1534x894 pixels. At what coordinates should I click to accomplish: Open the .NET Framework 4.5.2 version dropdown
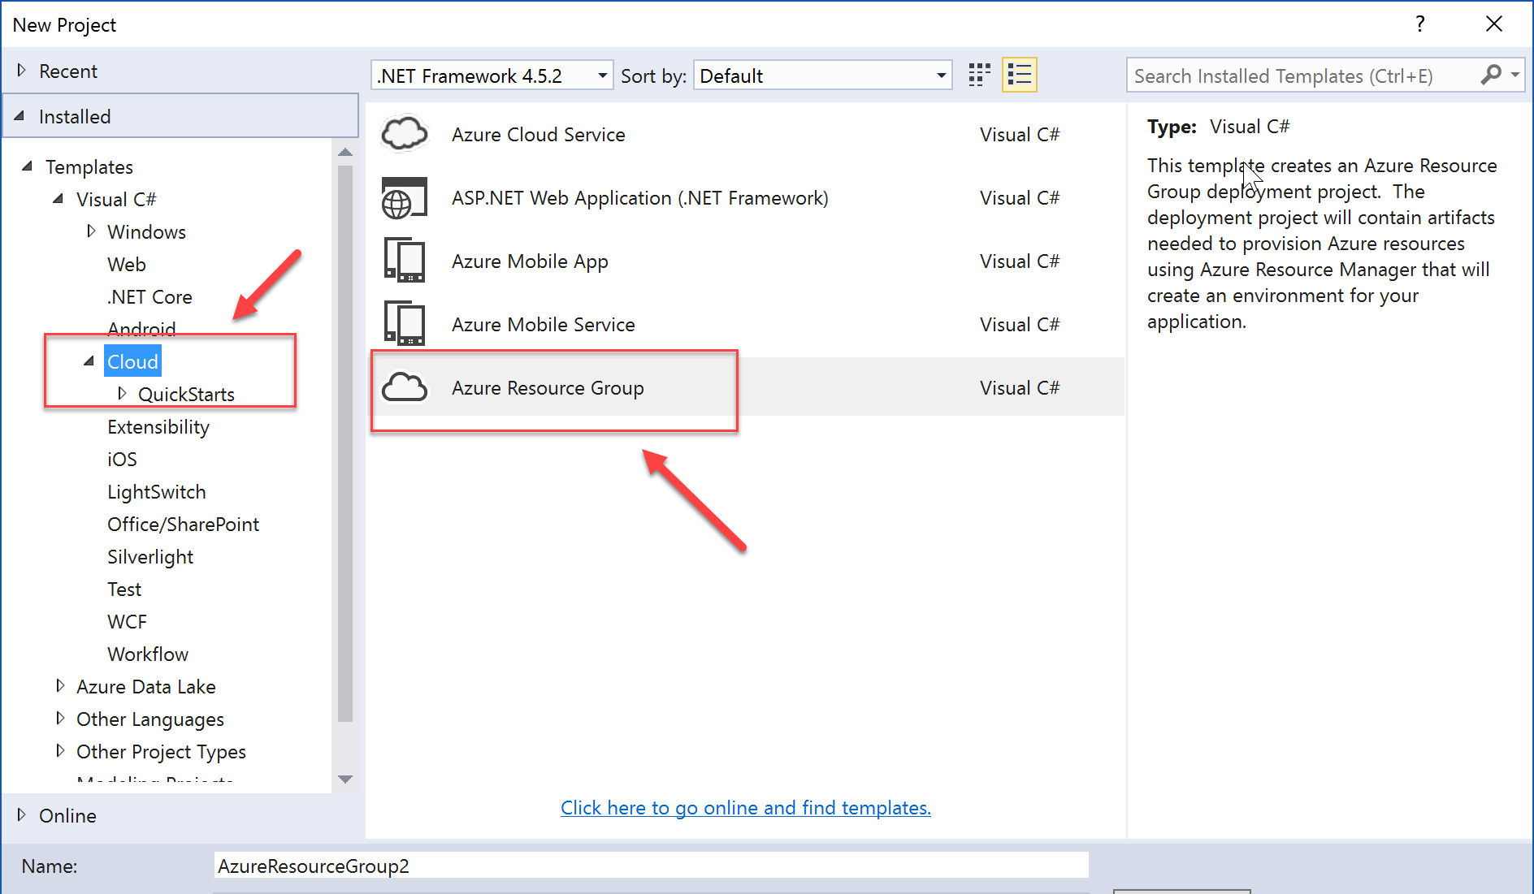pos(492,76)
